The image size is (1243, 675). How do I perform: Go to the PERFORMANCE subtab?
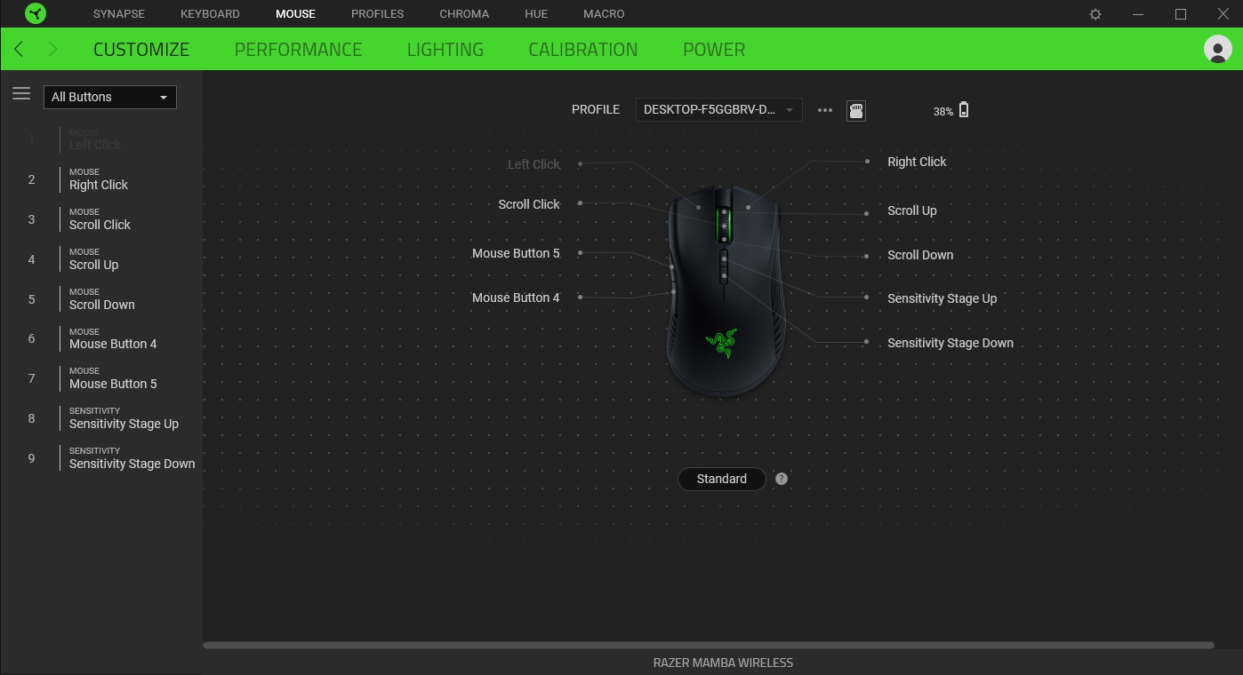(x=298, y=50)
